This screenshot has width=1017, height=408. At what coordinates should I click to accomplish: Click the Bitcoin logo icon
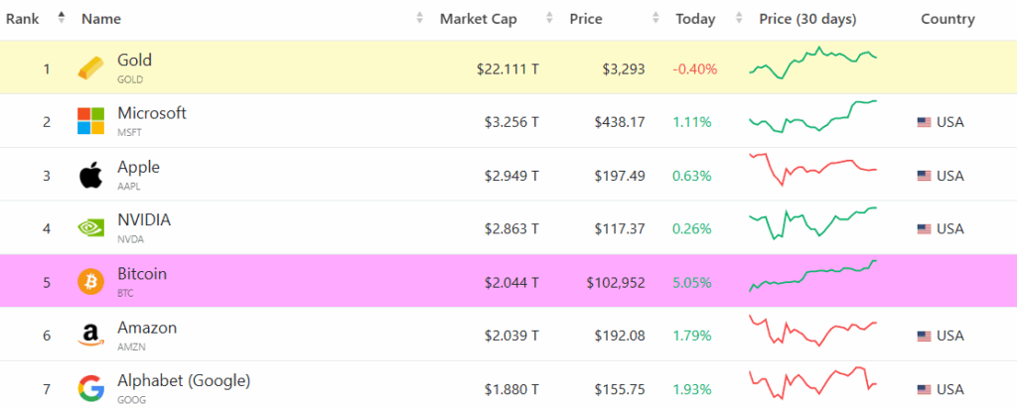[90, 282]
